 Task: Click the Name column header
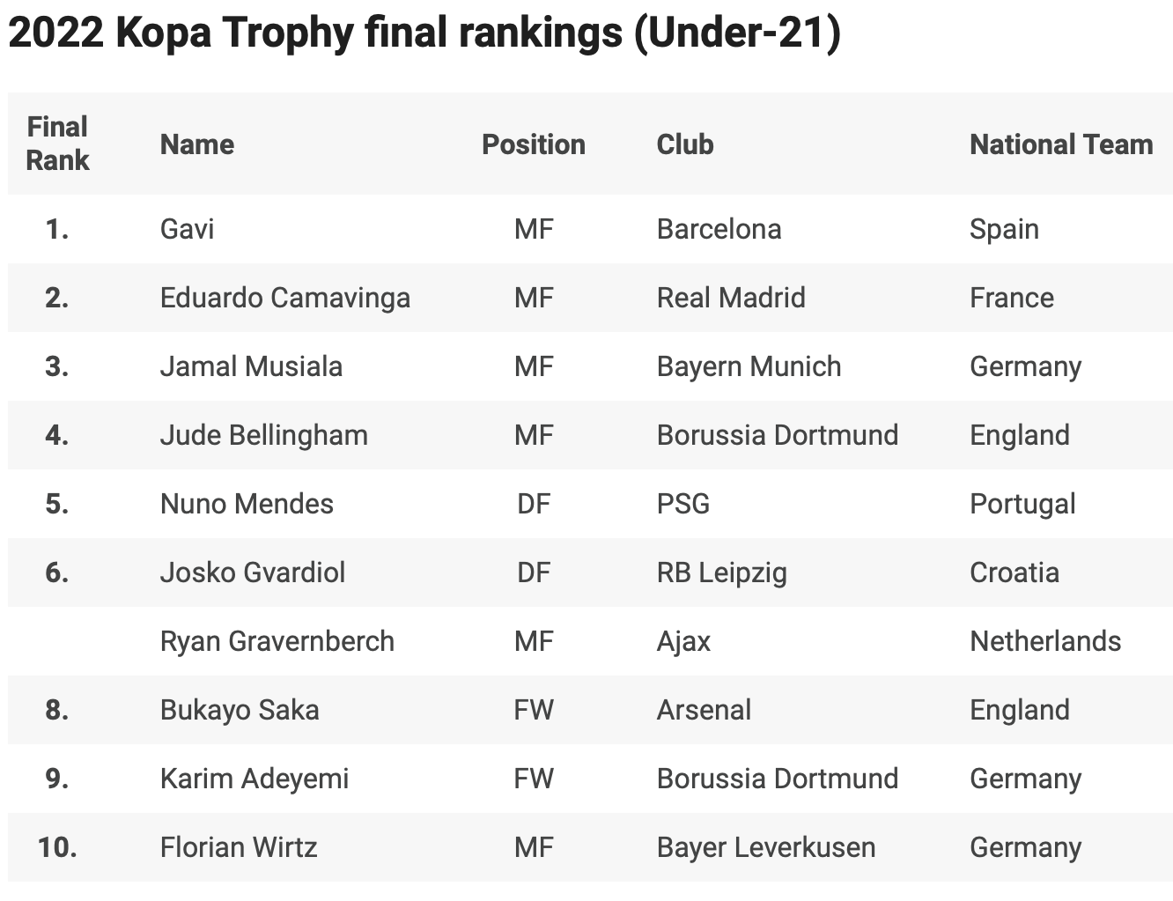tap(196, 144)
